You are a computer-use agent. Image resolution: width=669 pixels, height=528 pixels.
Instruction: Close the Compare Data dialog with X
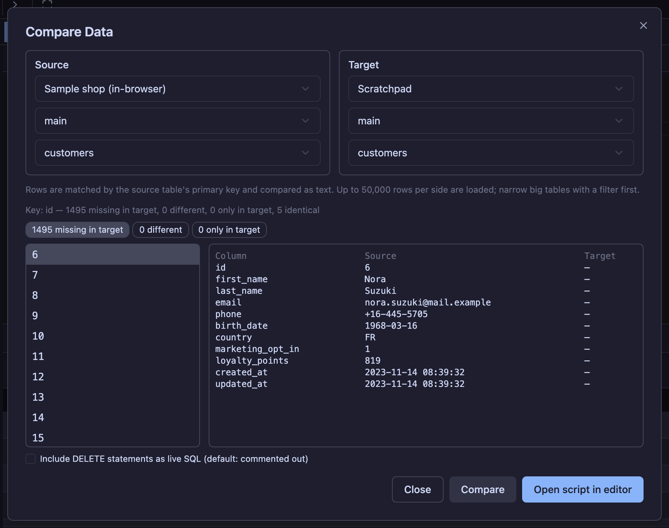(643, 25)
